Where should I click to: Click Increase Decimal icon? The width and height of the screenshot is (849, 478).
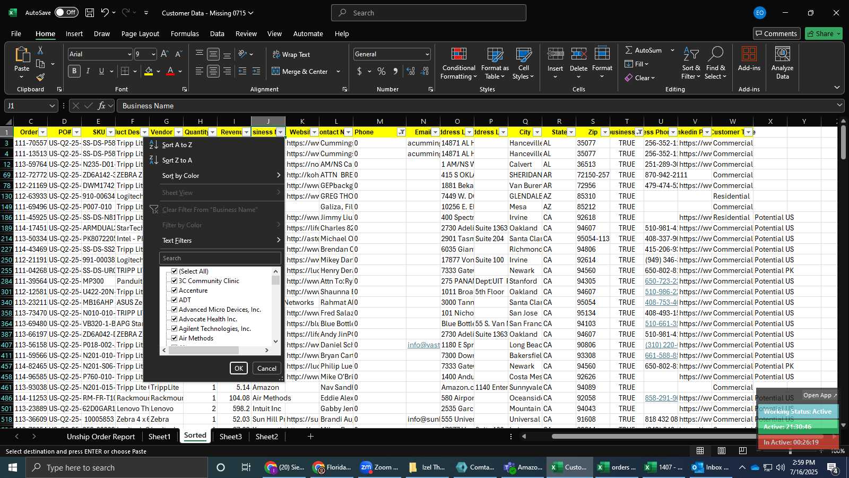click(411, 71)
